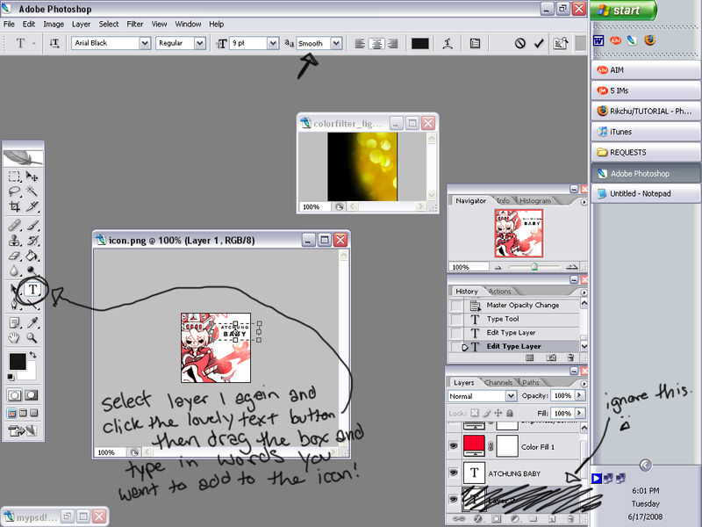Image resolution: width=702 pixels, height=527 pixels.
Task: Select the Eyedropper tool
Action: (32, 322)
